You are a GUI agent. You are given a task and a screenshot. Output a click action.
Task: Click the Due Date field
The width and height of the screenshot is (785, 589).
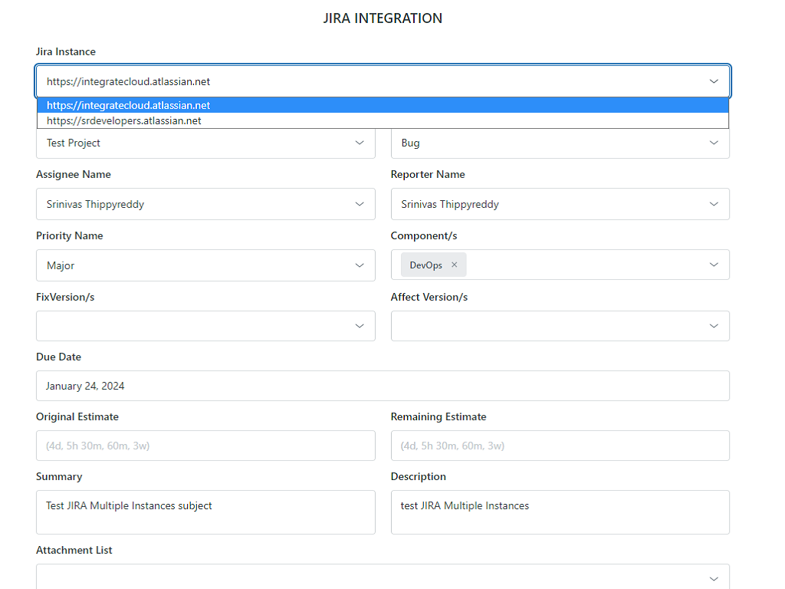[x=382, y=386]
